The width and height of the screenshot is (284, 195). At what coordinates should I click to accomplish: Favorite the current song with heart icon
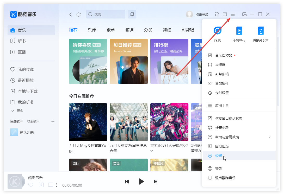click(x=31, y=185)
